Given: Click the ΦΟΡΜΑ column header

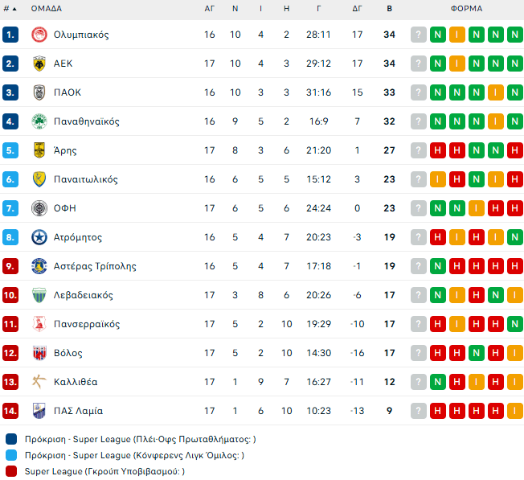Looking at the screenshot, I should [466, 9].
